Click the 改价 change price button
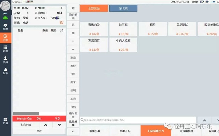The image size is (219, 136). [x=73, y=66]
